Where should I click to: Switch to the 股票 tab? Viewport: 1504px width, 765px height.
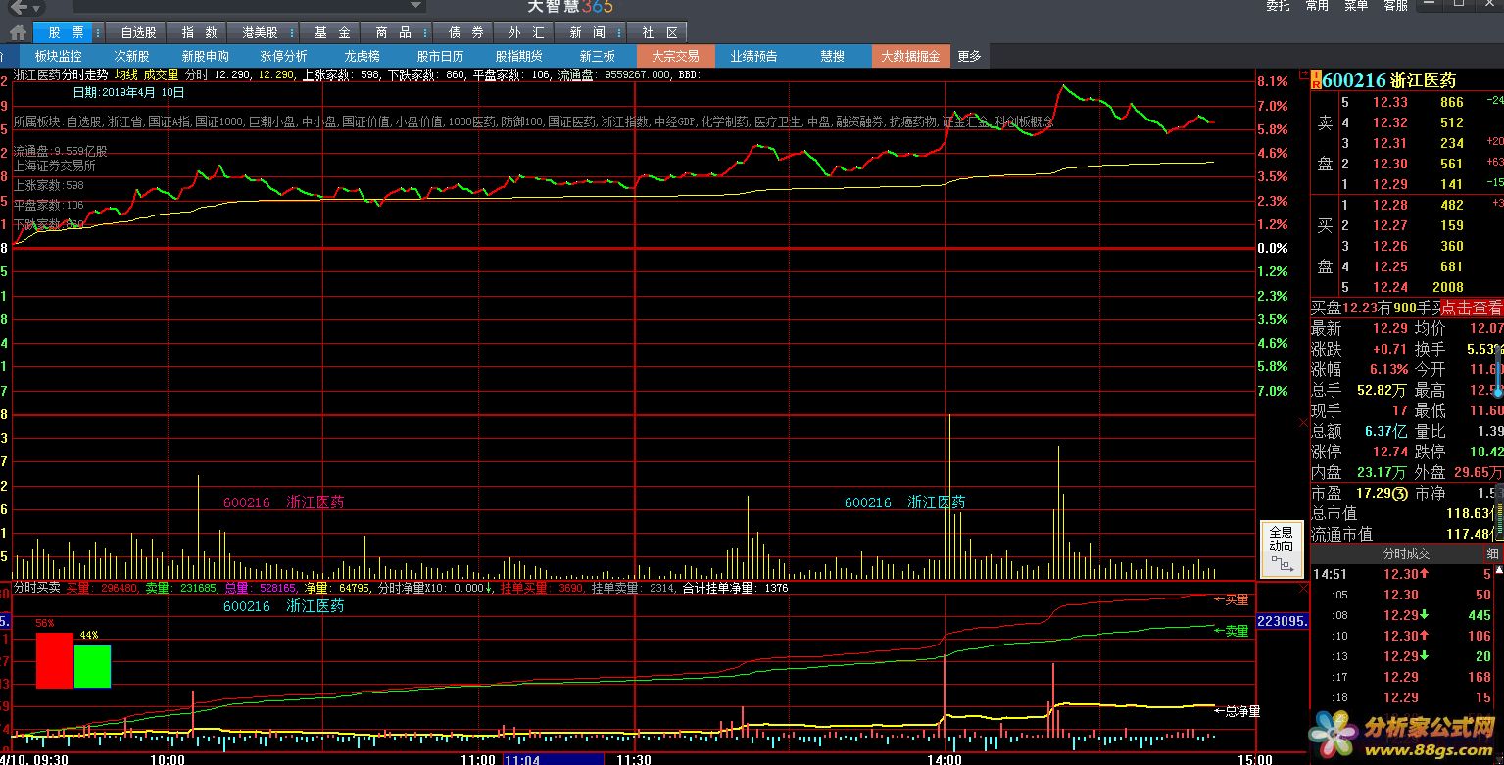(65, 32)
